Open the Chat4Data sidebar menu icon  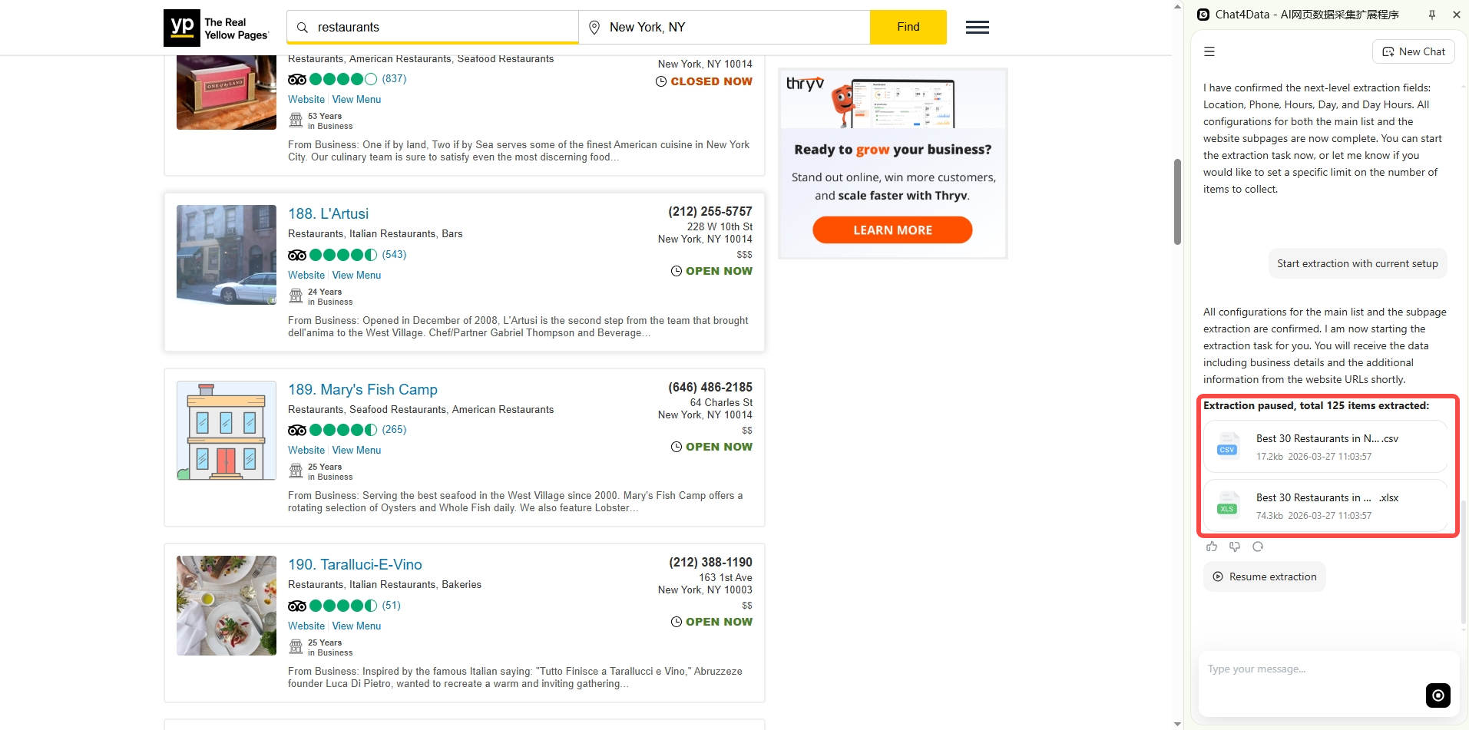pyautogui.click(x=1209, y=51)
